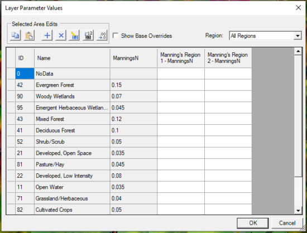307x233 pixels.
Task: Click the ID cell 81
Action: pos(25,164)
